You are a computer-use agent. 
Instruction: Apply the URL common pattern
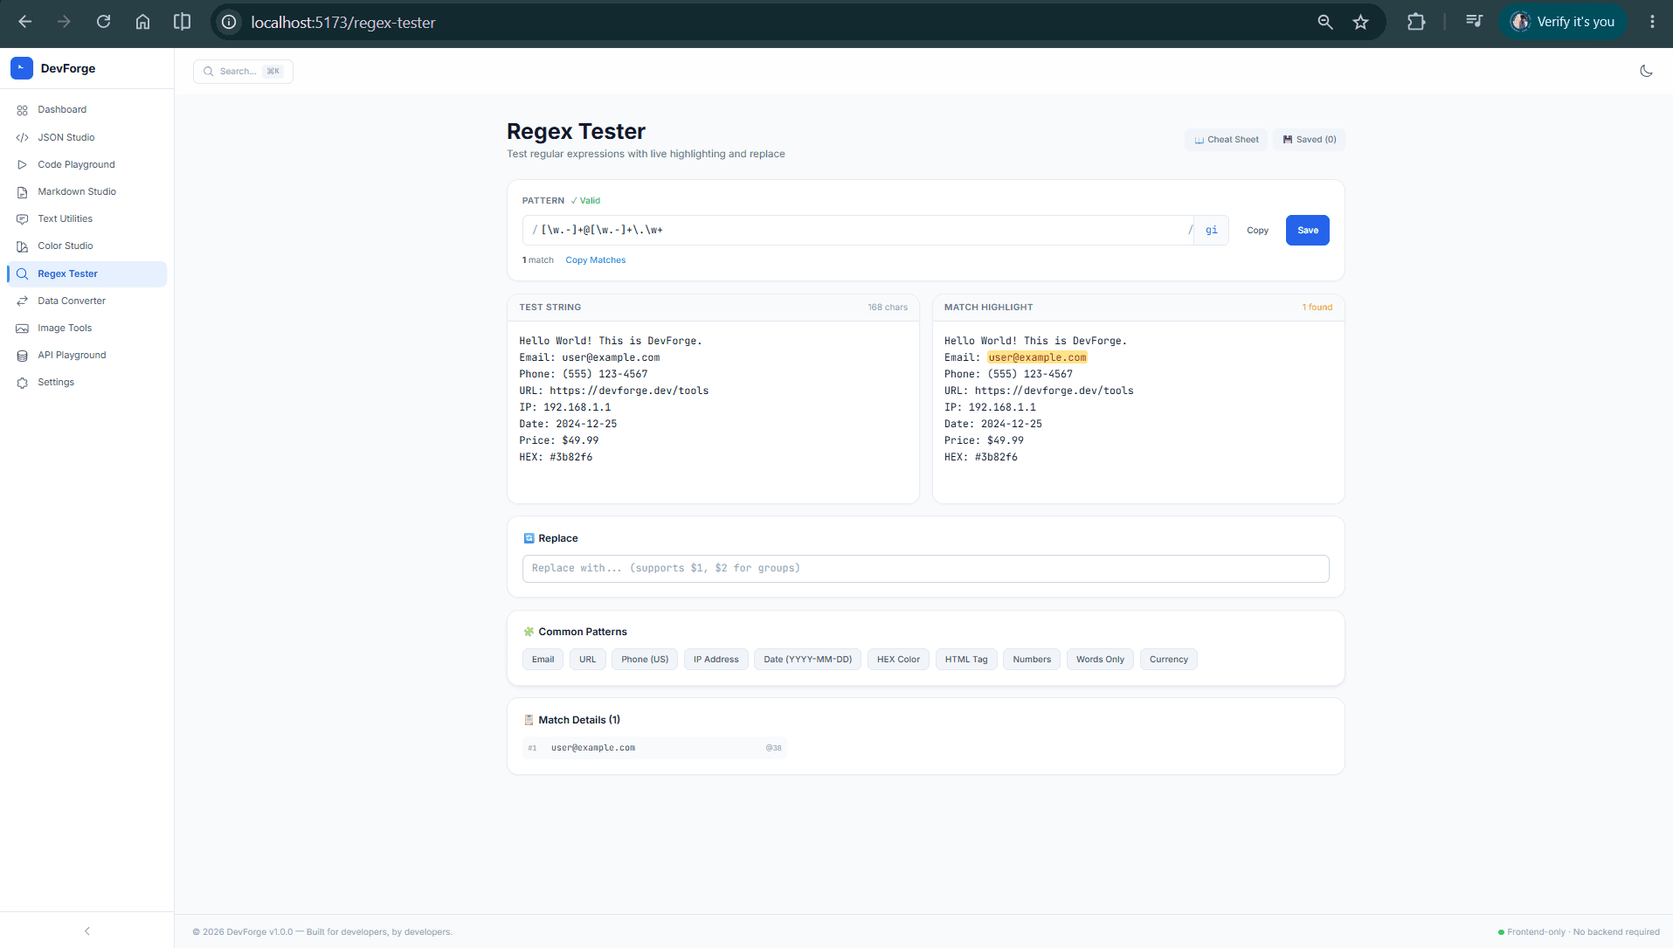587,660
